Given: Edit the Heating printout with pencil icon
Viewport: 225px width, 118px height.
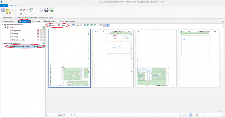Looking at the screenshot, I should coord(41,34).
